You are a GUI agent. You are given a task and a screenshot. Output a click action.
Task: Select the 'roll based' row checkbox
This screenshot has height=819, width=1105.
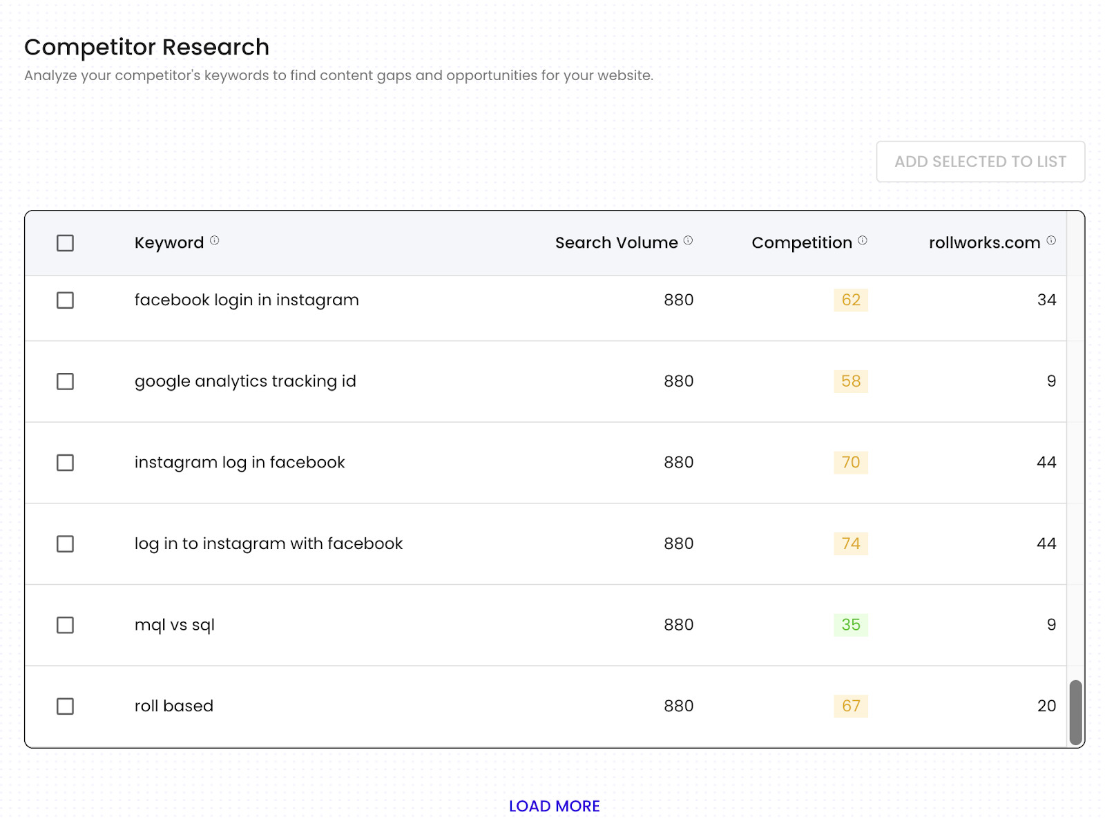65,706
